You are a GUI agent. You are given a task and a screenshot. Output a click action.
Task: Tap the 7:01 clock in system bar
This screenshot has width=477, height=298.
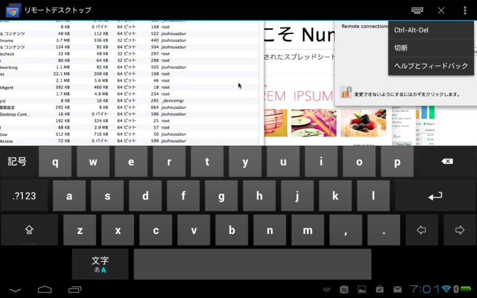425,289
